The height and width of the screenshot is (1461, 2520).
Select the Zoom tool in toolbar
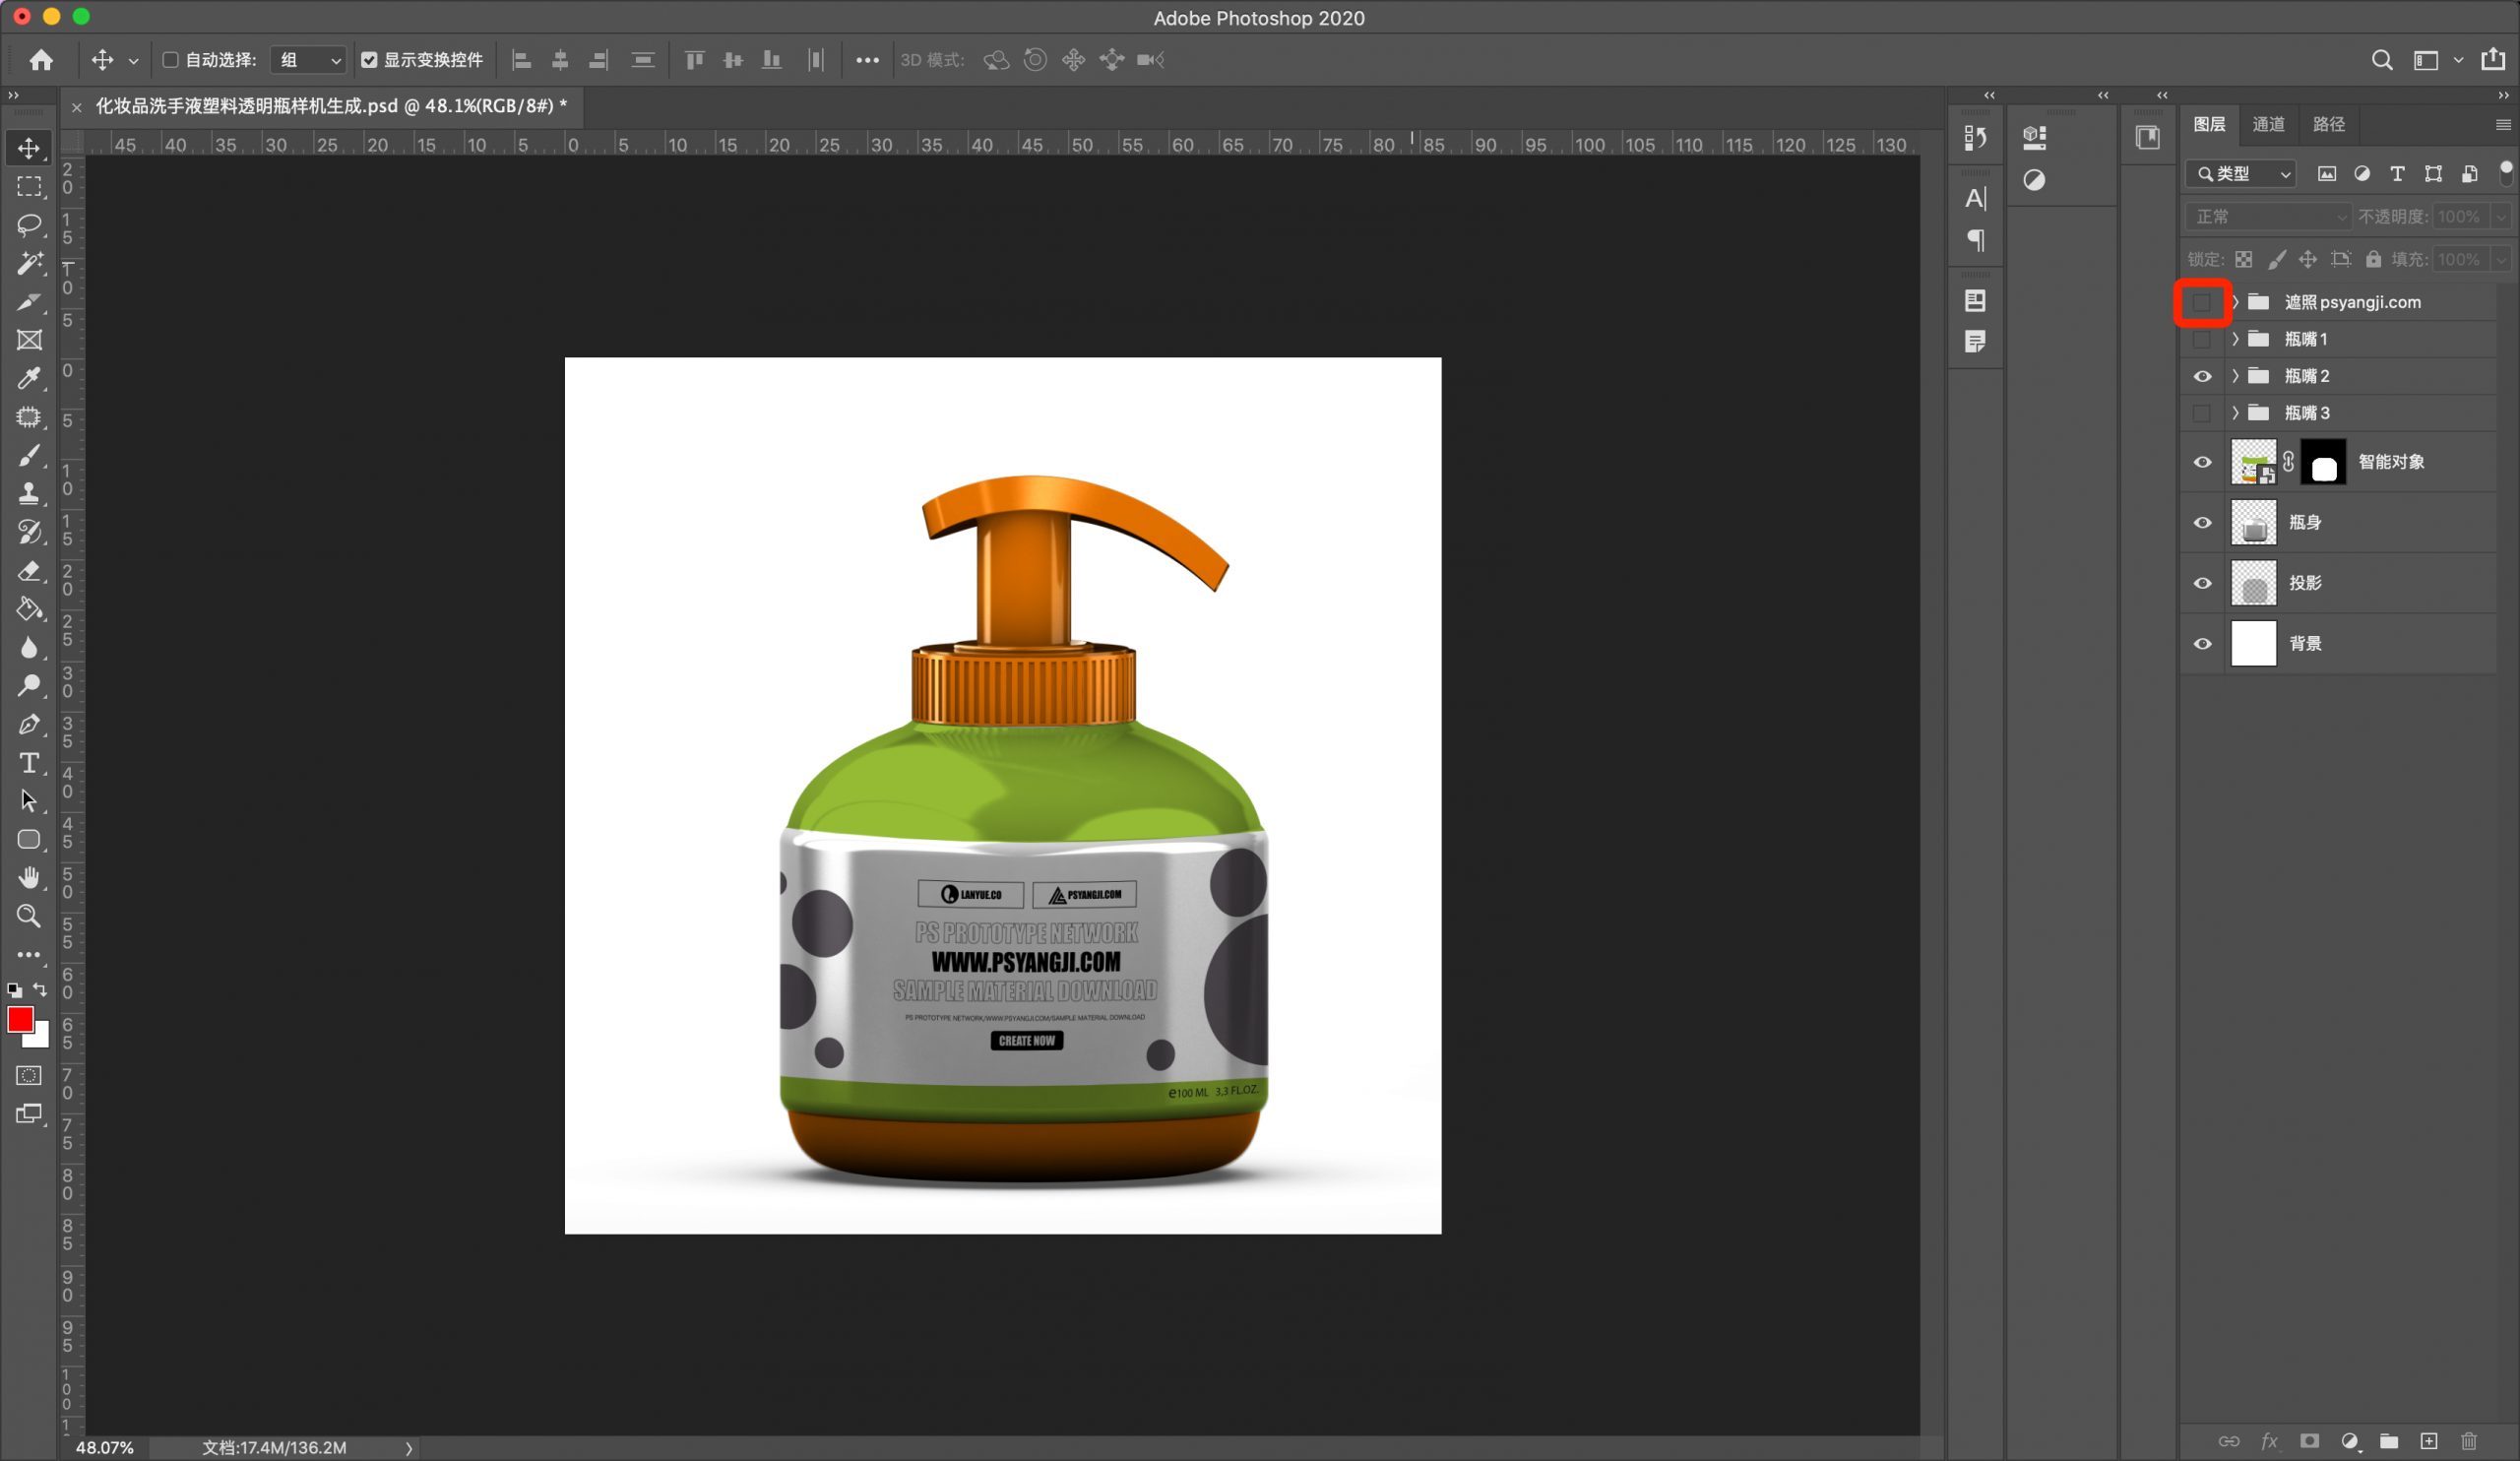pyautogui.click(x=29, y=916)
